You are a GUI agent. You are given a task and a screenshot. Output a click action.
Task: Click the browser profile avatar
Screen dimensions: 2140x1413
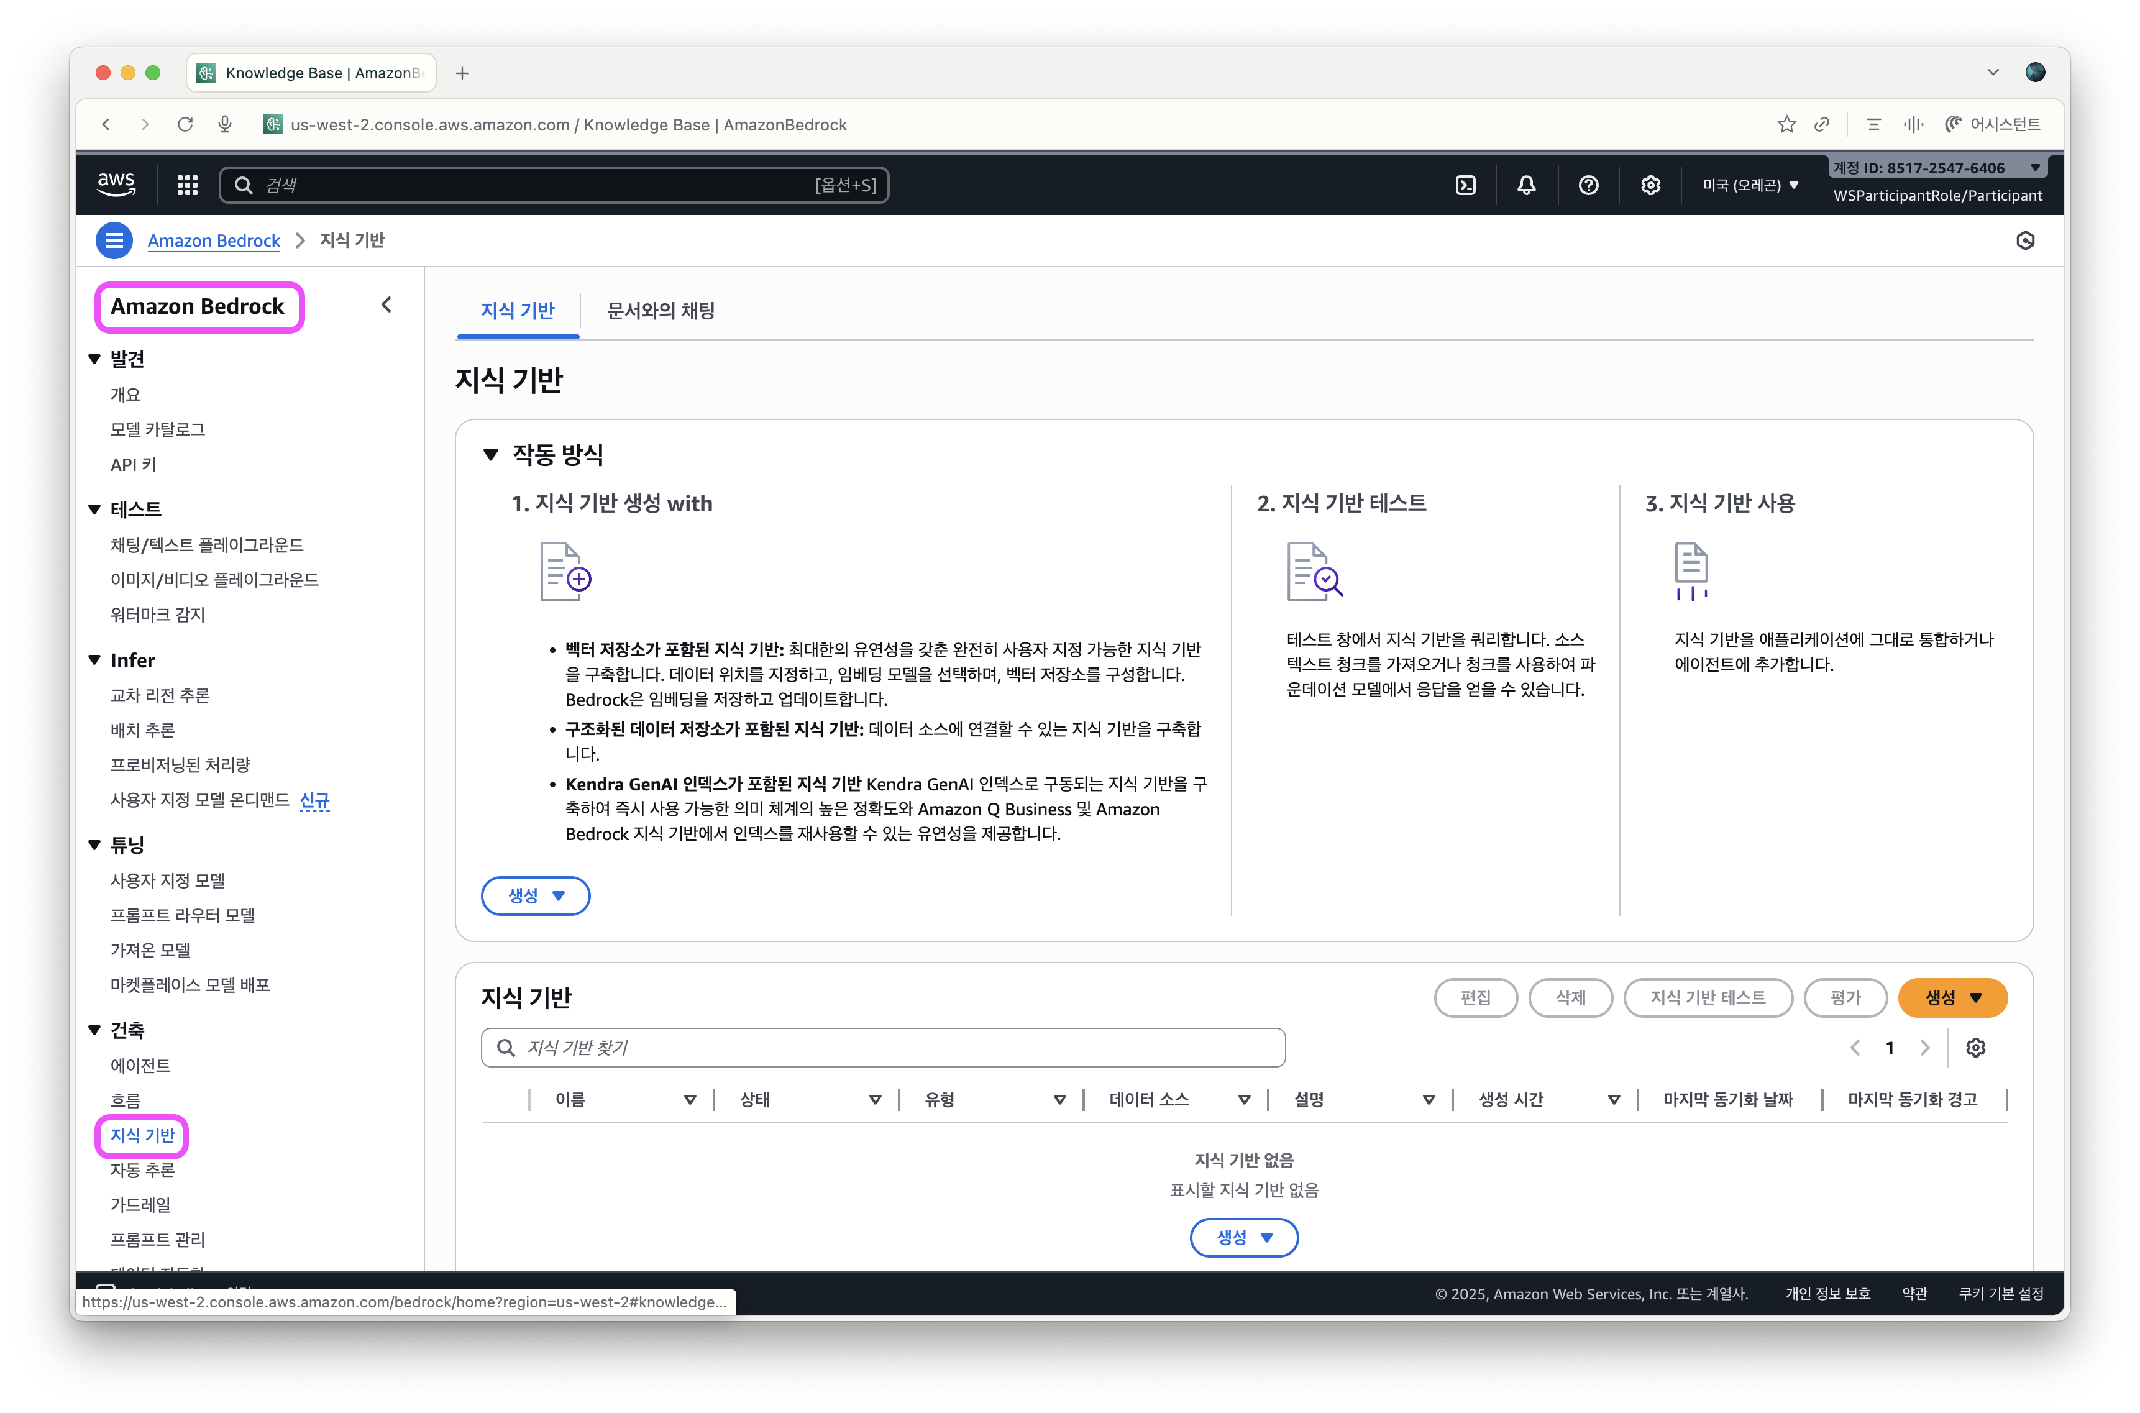coord(2036,72)
